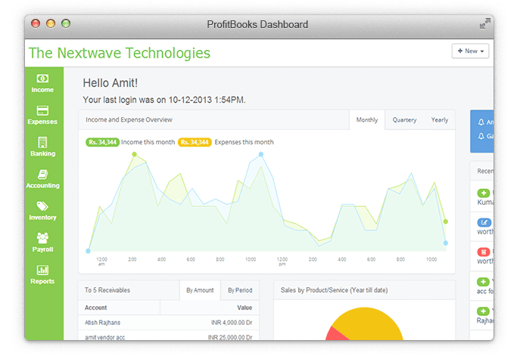Click the INR 25,000.00 Dr value
The height and width of the screenshot is (362, 517).
[230, 337]
